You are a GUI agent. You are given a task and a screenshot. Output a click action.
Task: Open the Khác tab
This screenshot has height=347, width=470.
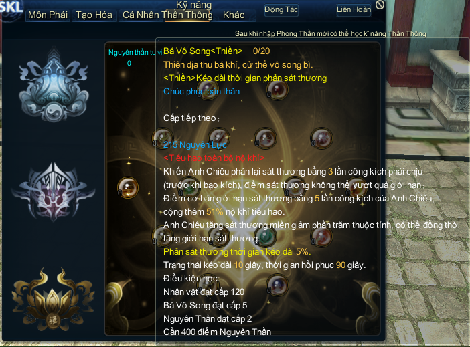pyautogui.click(x=234, y=15)
